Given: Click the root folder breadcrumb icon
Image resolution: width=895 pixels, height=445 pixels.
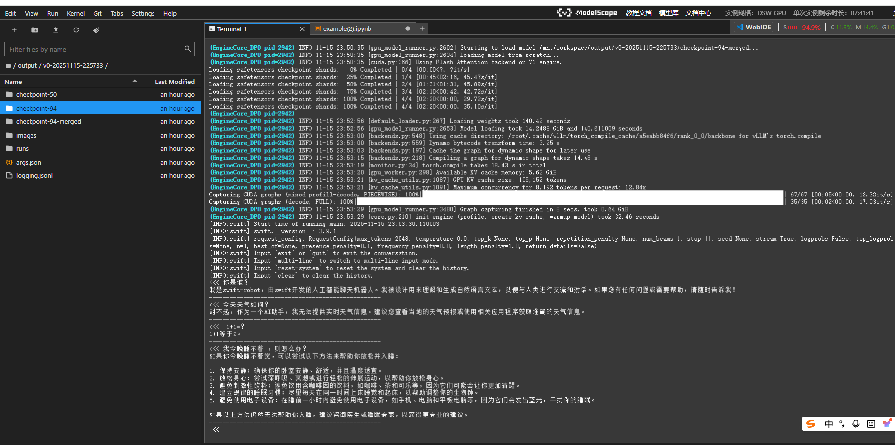Looking at the screenshot, I should coord(8,66).
